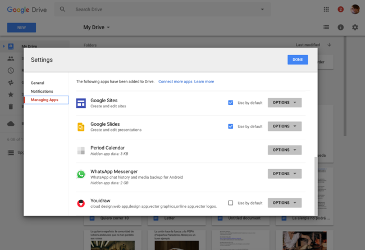Screen dimensions: 365x250
Task: Click the Youidraw app icon
Action: [x=81, y=203]
